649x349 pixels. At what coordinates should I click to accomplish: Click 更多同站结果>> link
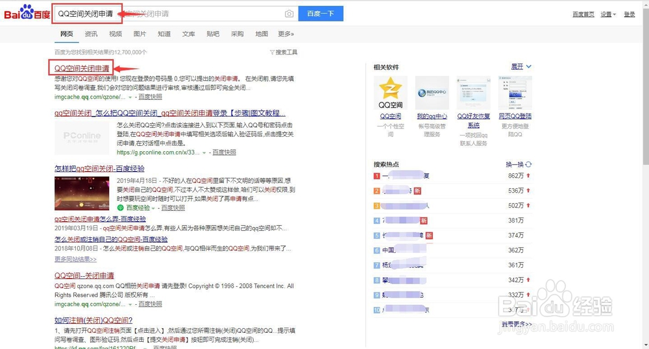click(x=75, y=259)
